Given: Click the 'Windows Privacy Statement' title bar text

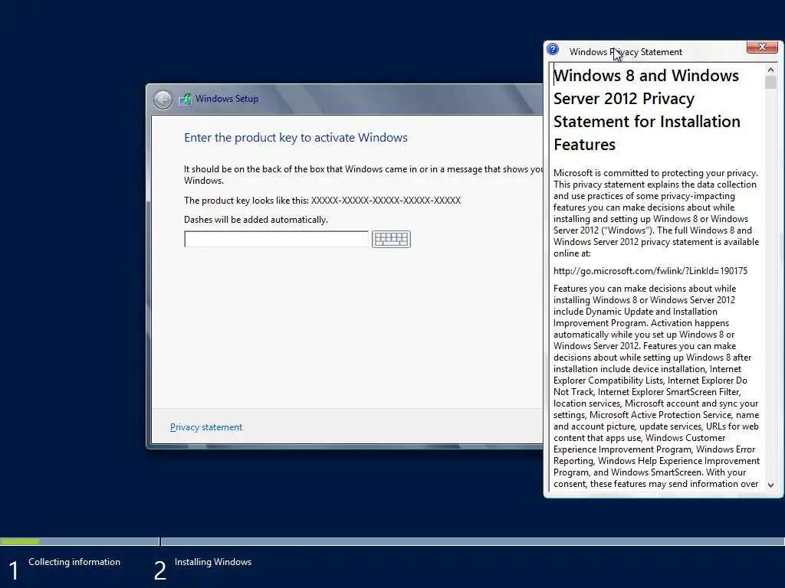Looking at the screenshot, I should [626, 52].
